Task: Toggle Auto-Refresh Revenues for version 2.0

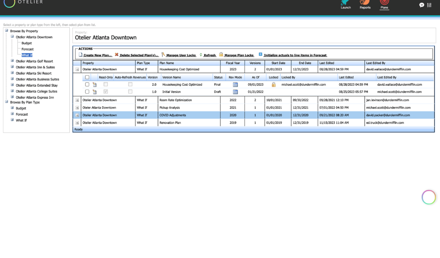Action: pyautogui.click(x=130, y=84)
